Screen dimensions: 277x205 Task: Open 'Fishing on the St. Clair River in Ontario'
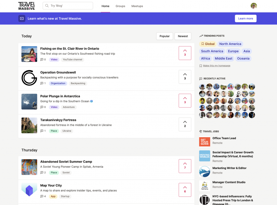pos(70,49)
